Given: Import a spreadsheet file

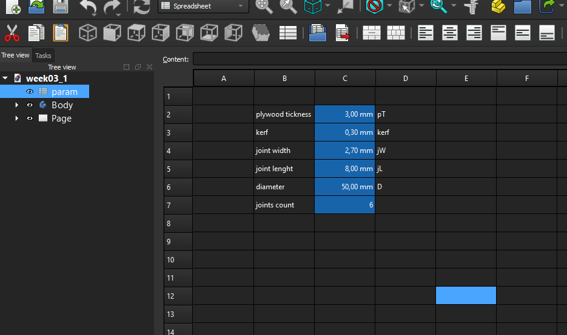Looking at the screenshot, I should [318, 33].
